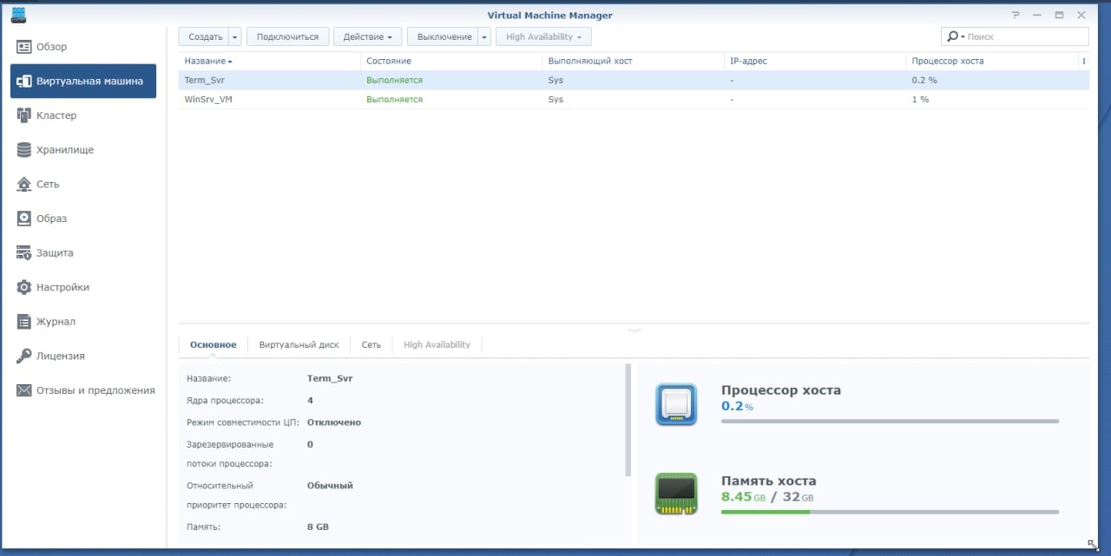Open the Журнал log icon
Viewport: 1111px width, 556px height.
(24, 322)
